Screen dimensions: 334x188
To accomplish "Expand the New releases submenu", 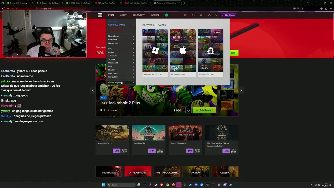I will (121, 36).
